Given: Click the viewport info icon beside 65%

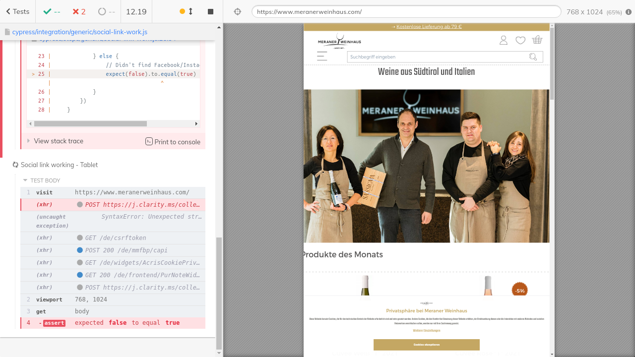Looking at the screenshot, I should point(629,12).
